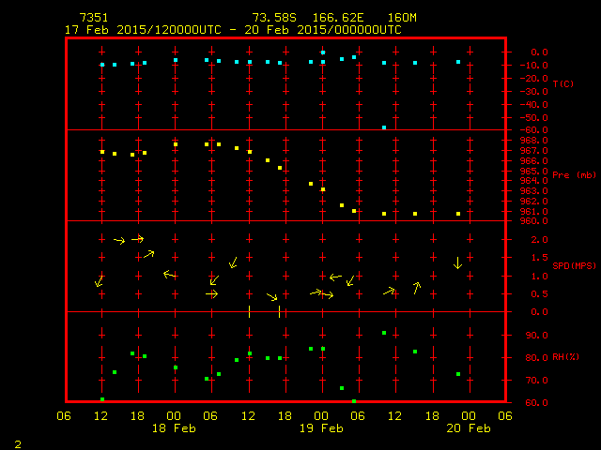
Task: Click the rightmost green humidity point
Action: coord(458,374)
